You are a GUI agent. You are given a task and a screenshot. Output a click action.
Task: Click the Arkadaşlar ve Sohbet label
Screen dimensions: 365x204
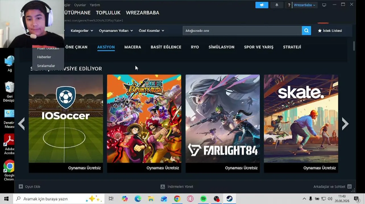click(329, 186)
